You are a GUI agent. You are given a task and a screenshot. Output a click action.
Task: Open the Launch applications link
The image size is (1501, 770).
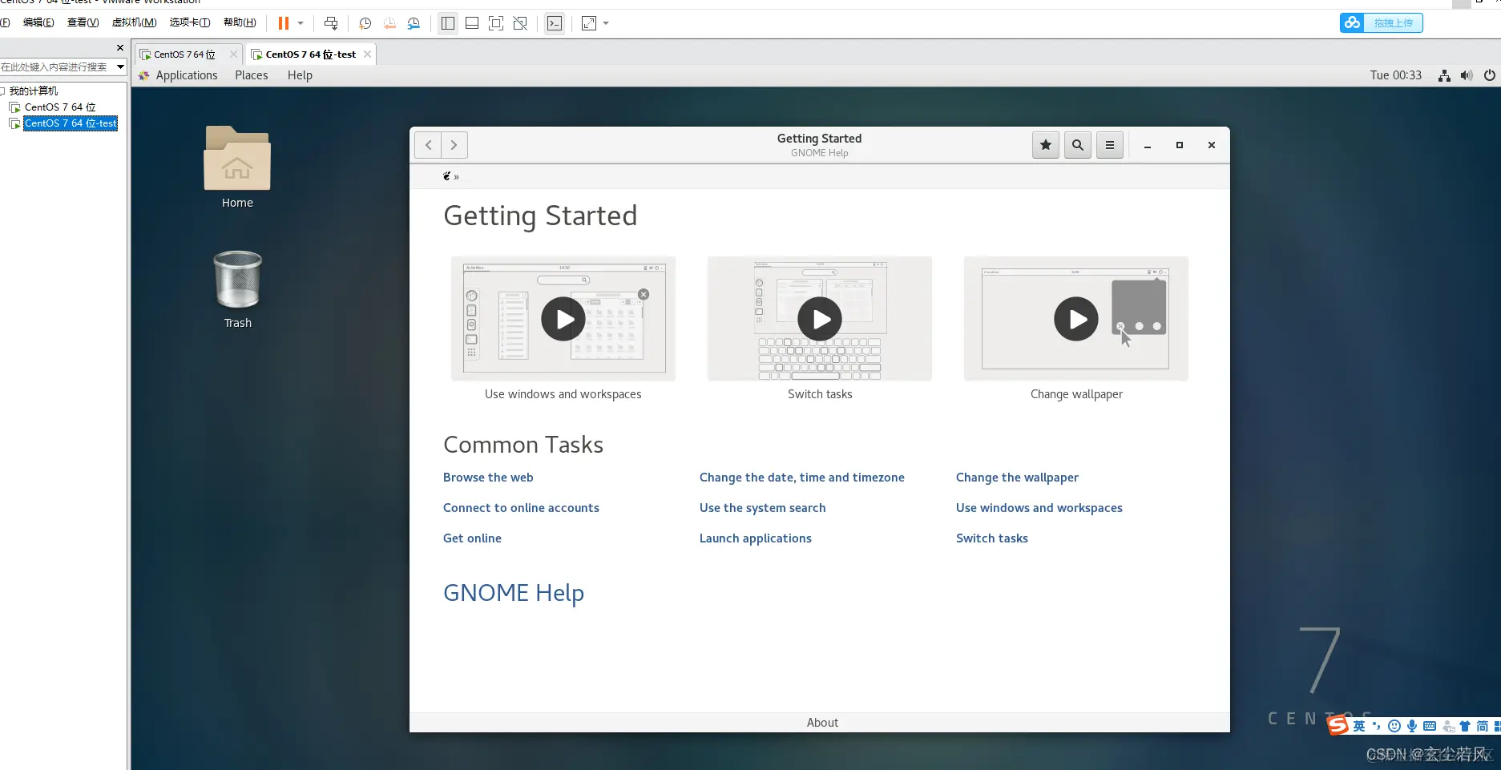pyautogui.click(x=755, y=538)
